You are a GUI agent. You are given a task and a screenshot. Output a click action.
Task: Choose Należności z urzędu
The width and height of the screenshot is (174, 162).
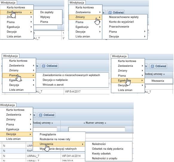[105, 158]
